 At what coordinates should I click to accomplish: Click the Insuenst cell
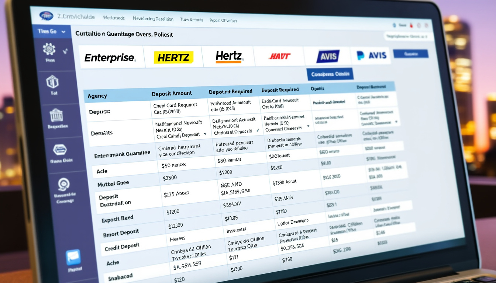click(235, 230)
